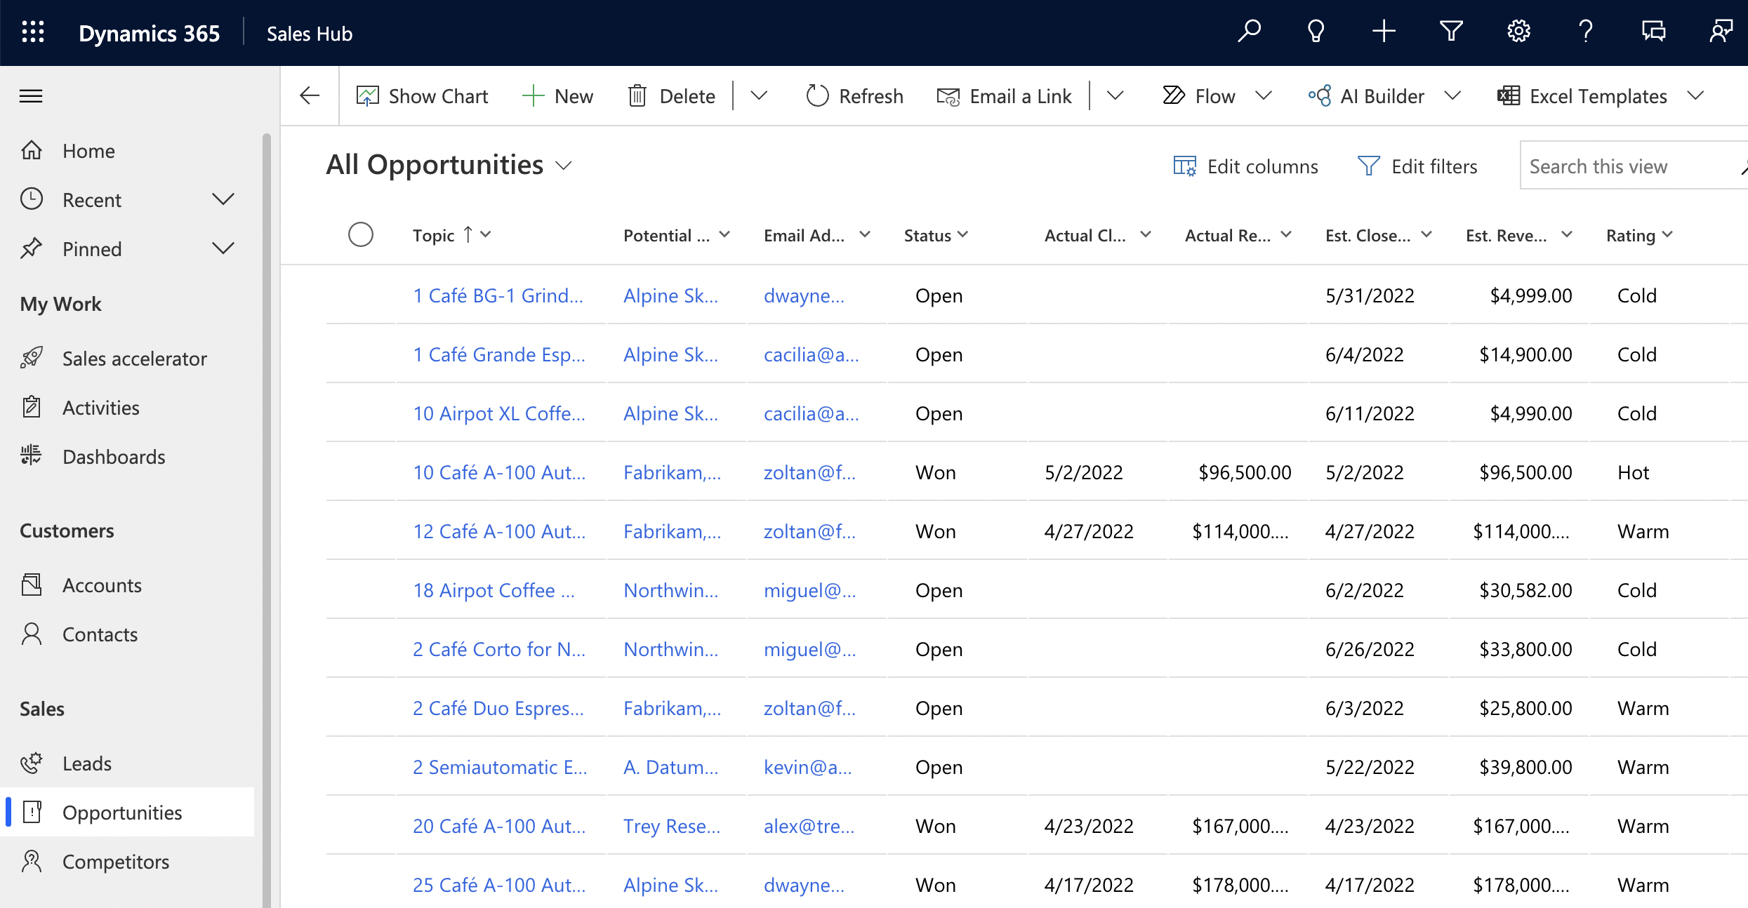Open the 1 Café BG-1 Grind... opportunity

pyautogui.click(x=498, y=295)
